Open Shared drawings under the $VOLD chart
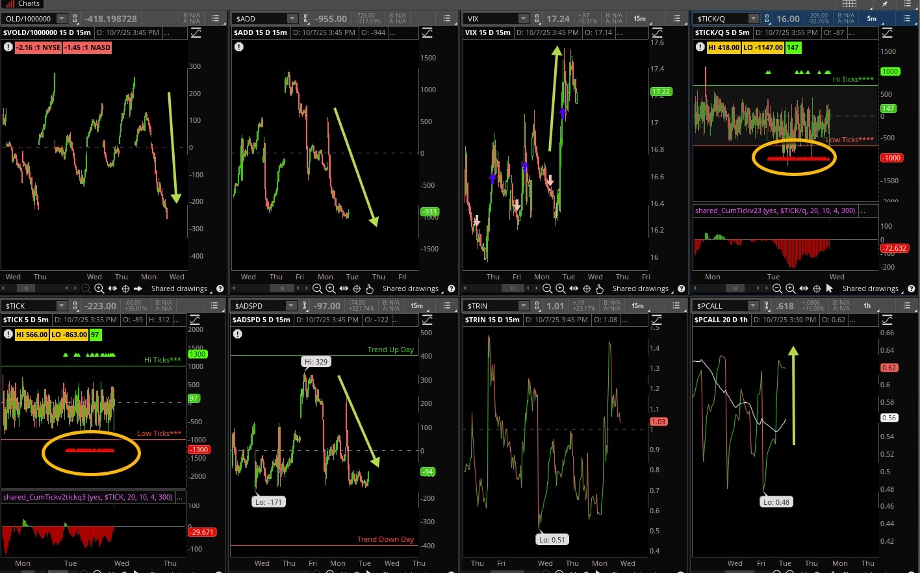The image size is (920, 573). point(179,288)
